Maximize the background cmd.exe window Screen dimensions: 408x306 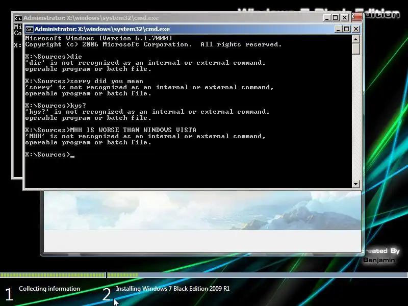click(x=336, y=18)
